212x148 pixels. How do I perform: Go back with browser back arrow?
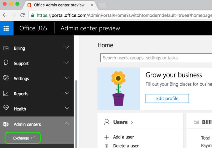point(5,15)
